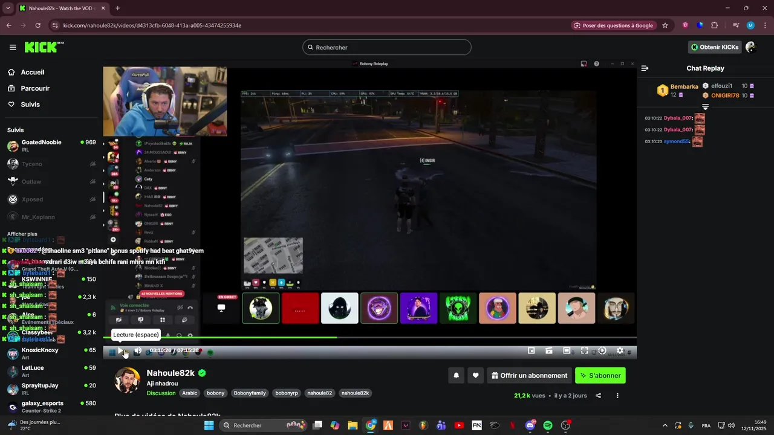Open the Chrome extensions puzzle icon
The image size is (774, 435).
coord(715,25)
